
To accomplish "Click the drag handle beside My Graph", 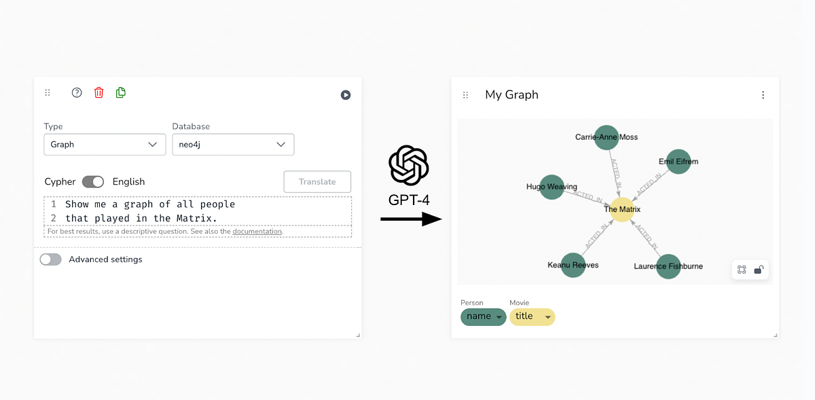I will coord(465,95).
